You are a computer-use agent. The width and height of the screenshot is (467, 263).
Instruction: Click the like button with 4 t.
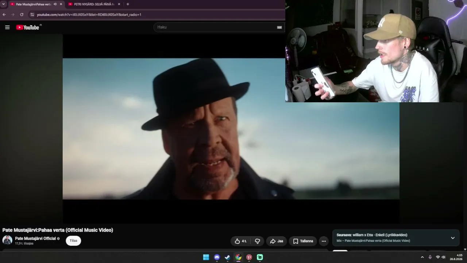pyautogui.click(x=240, y=241)
